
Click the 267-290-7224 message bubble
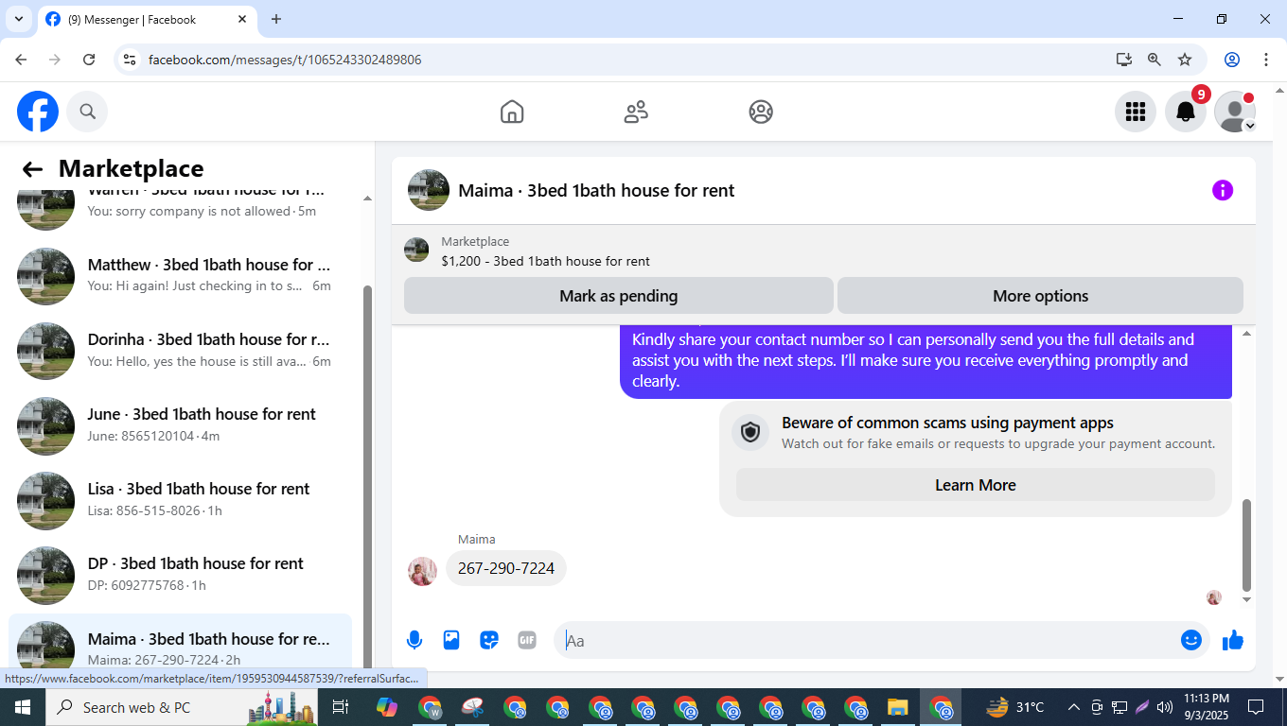pyautogui.click(x=506, y=568)
